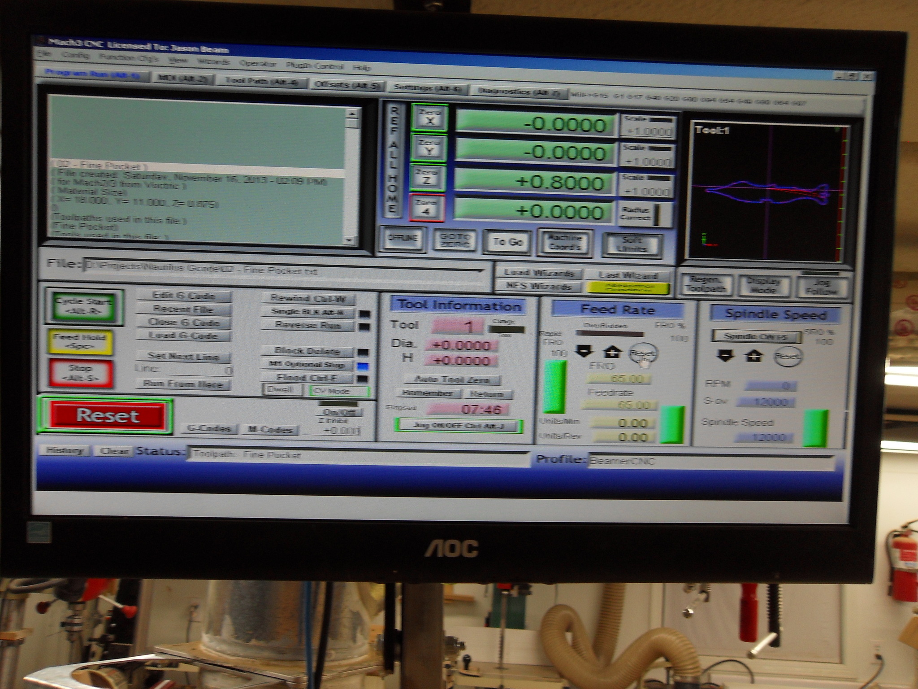Click the round spindle speed Reset button
This screenshot has height=689, width=918.
(x=788, y=357)
